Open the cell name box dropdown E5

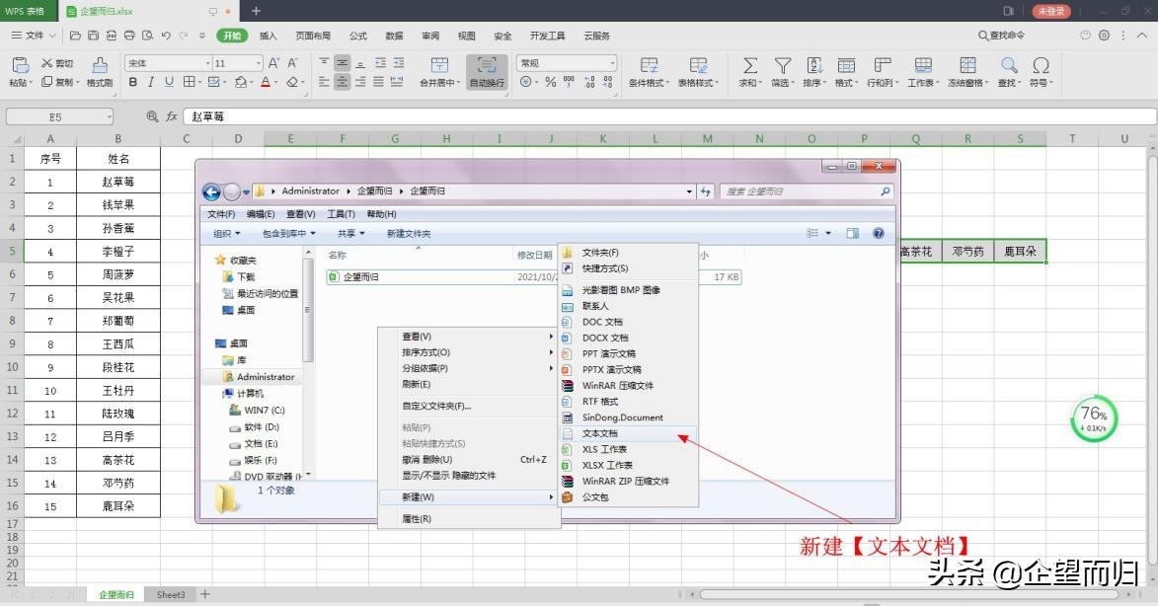[110, 116]
